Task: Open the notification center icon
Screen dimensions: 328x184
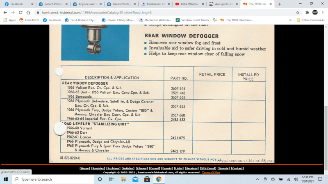Action: click(x=320, y=179)
